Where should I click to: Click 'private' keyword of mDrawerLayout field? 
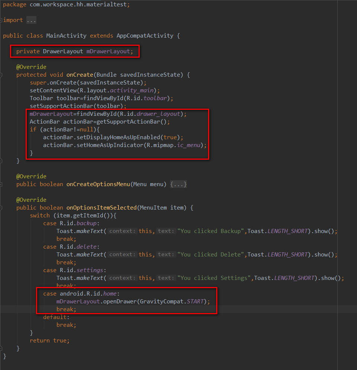(28, 51)
